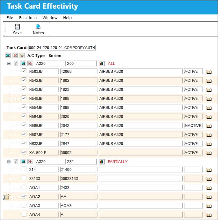This screenshot has width=218, height=220.
Task: Uncheck the XA-500-P checkbox
Action: click(24, 152)
